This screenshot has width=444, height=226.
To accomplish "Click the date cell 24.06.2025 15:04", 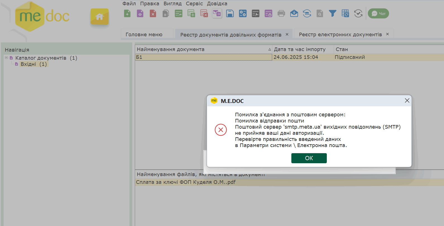I will pos(303,57).
